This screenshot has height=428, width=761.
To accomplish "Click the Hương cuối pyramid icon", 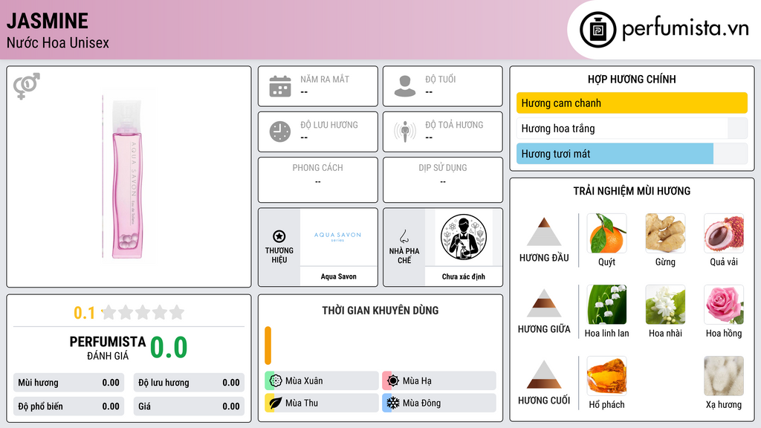I will click(544, 374).
